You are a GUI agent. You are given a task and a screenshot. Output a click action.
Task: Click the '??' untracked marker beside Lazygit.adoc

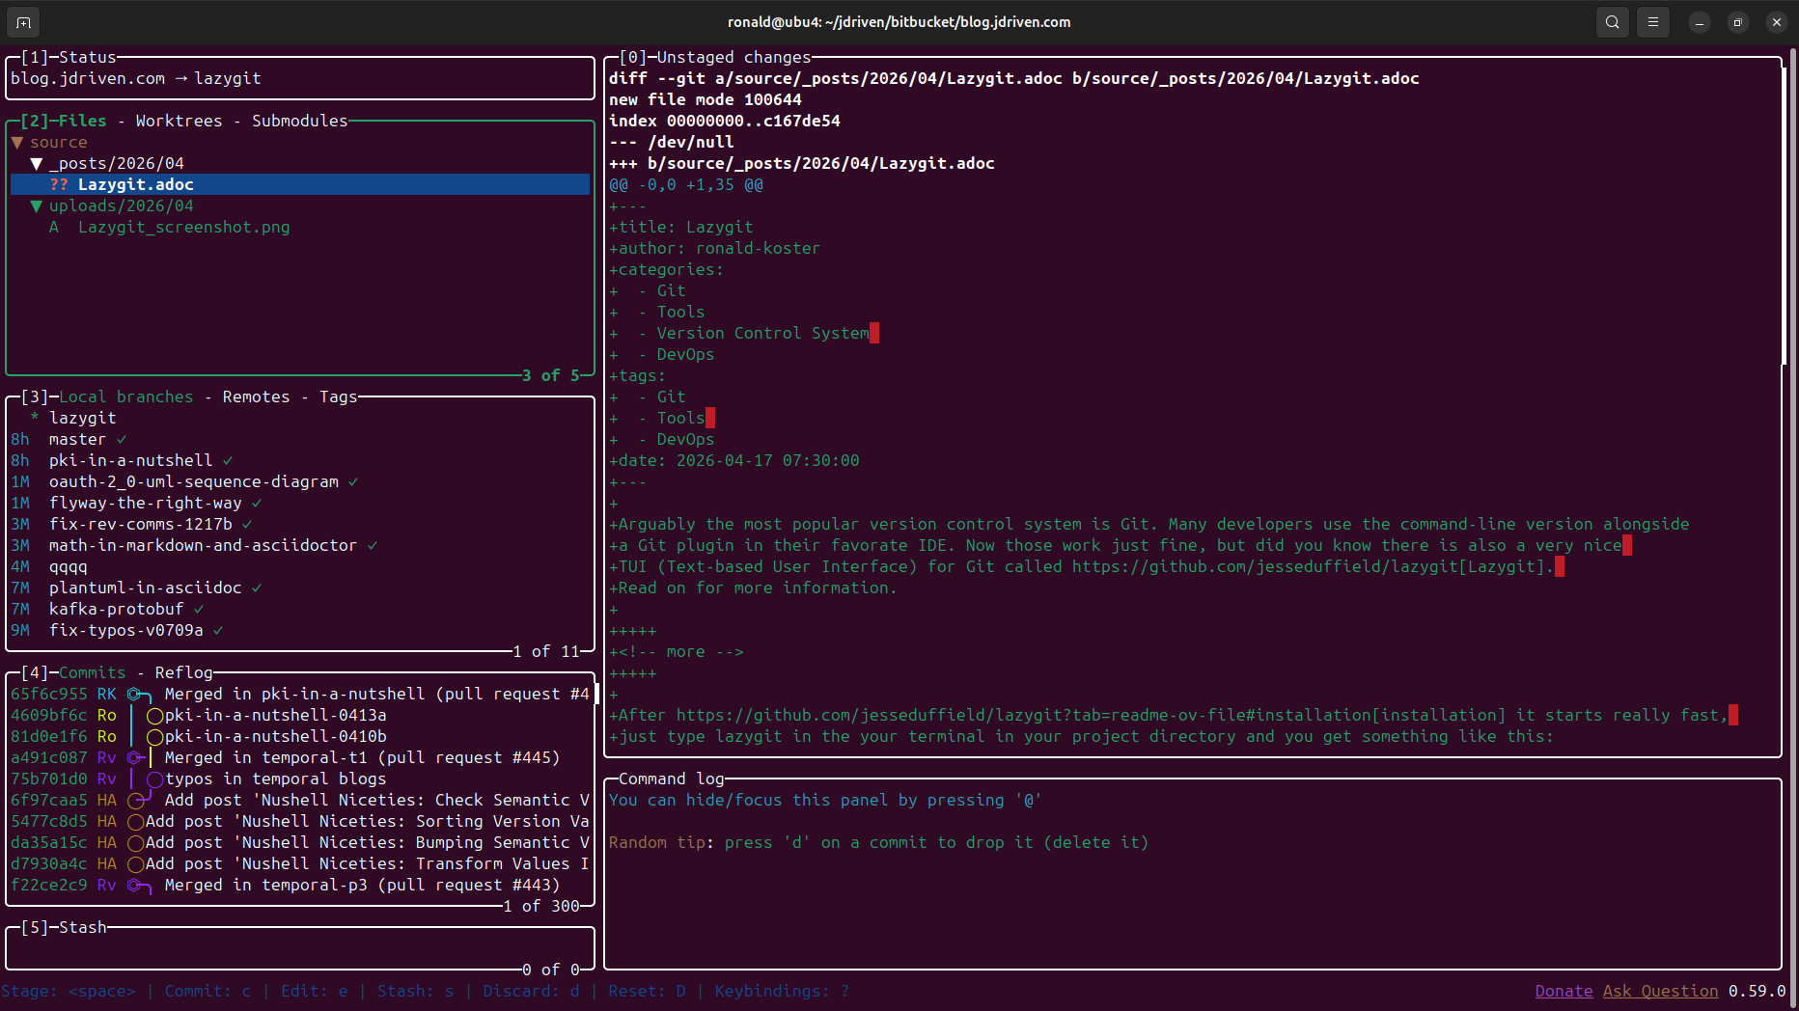click(x=61, y=184)
